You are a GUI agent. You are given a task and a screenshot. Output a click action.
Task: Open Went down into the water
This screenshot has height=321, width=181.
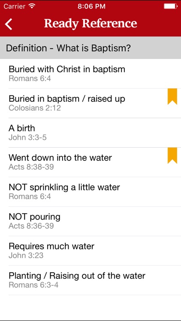pyautogui.click(x=90, y=162)
